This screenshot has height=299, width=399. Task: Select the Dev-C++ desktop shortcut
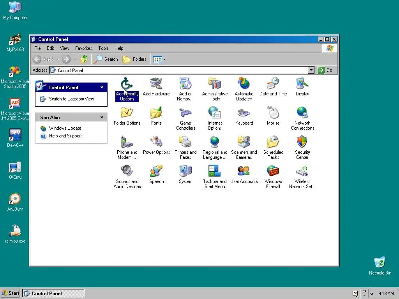(x=15, y=138)
